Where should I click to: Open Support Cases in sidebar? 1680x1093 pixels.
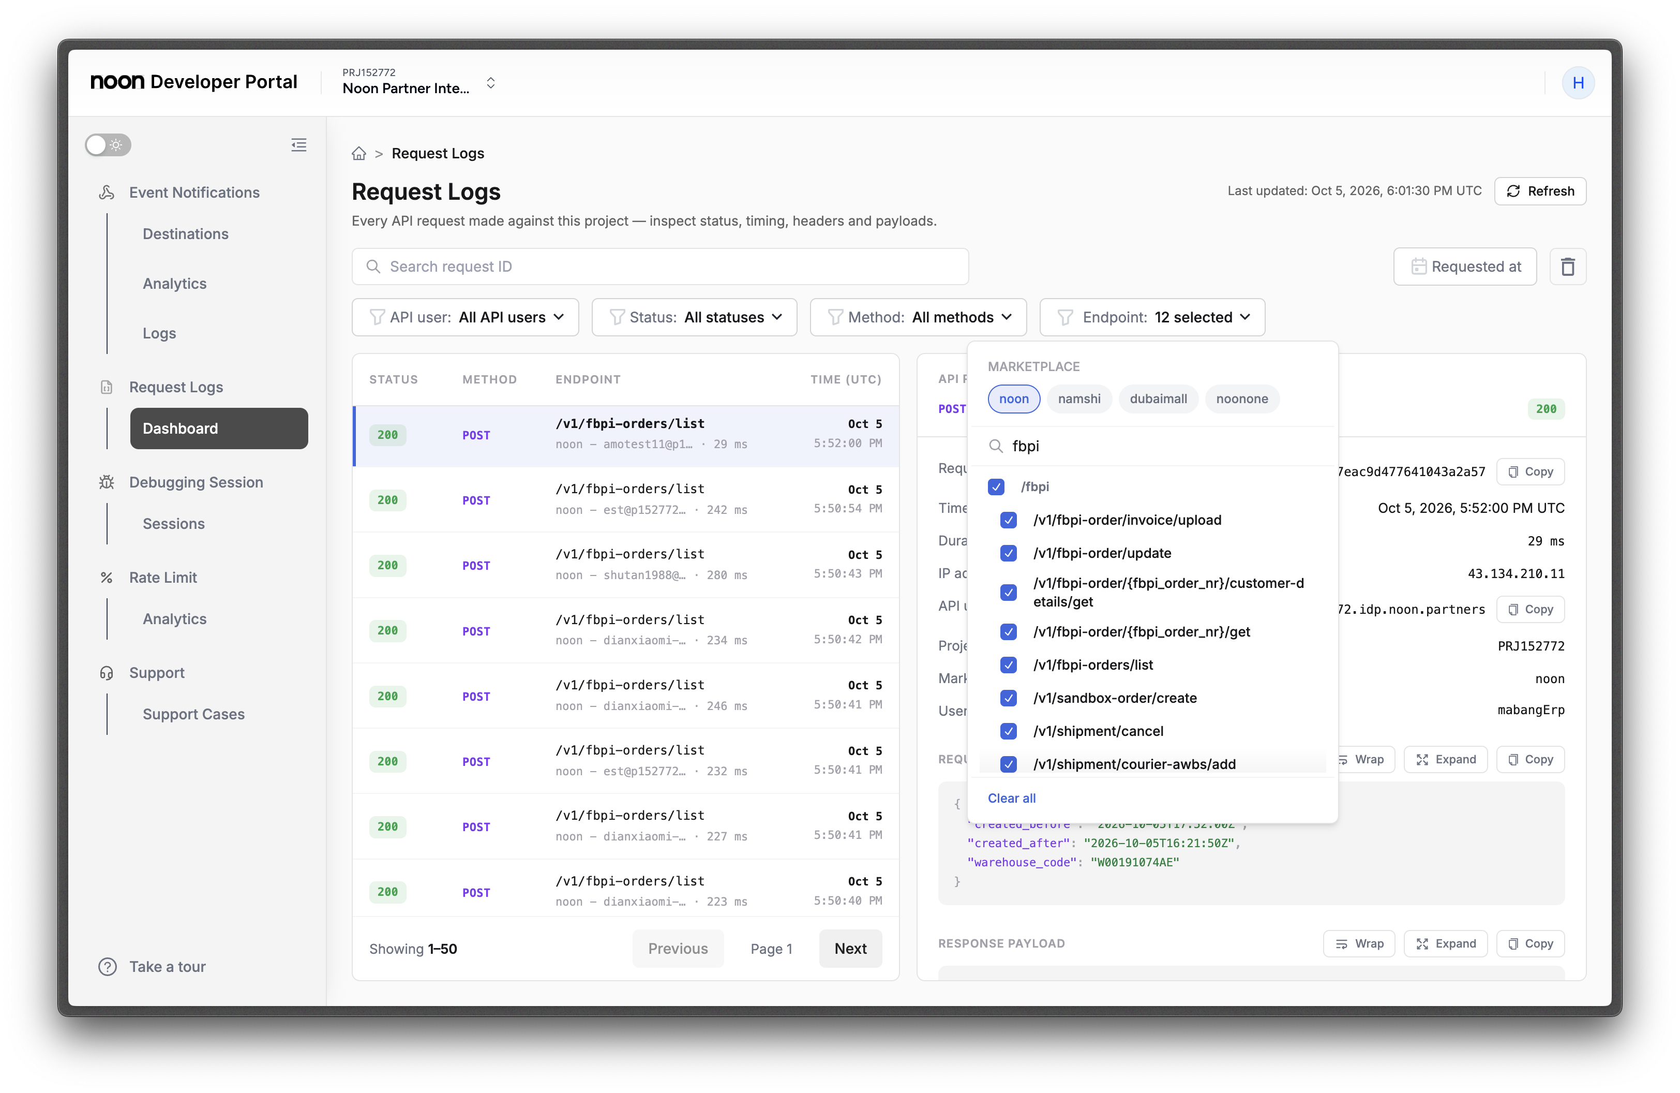(193, 714)
